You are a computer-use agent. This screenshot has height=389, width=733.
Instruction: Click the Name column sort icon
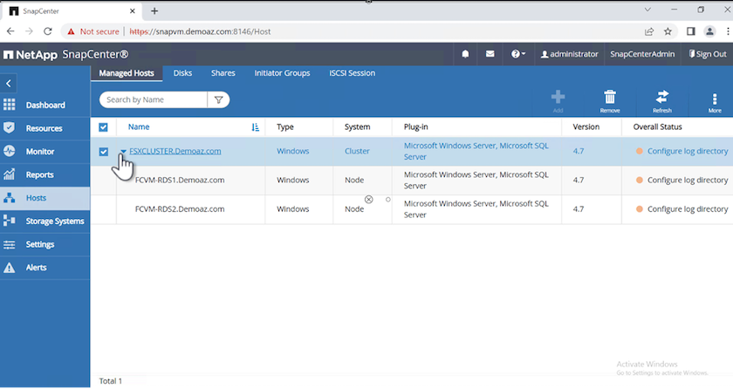pos(255,127)
